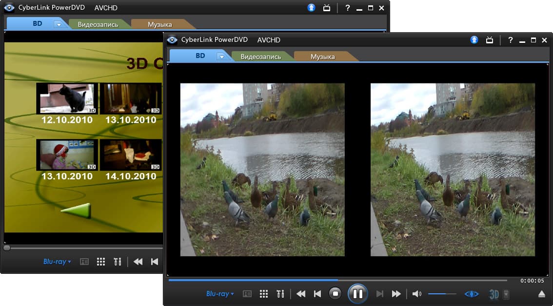Open upper thumbnail dated 13.10.2010

[131, 98]
